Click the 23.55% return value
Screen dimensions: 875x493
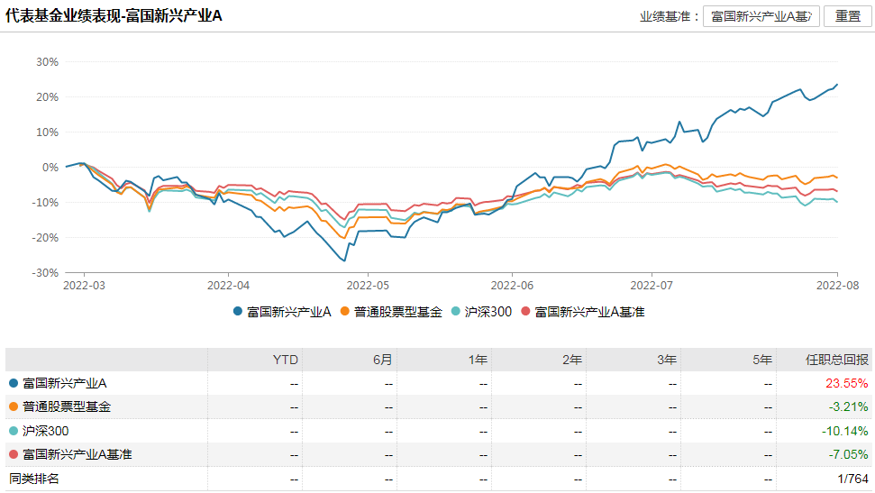click(x=848, y=383)
